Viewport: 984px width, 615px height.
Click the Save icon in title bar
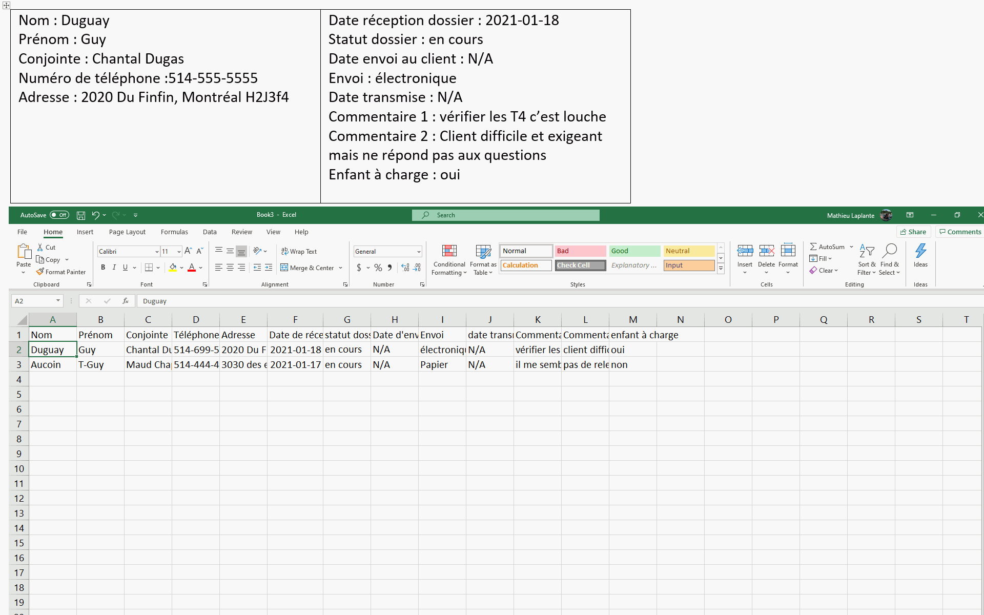(x=81, y=215)
